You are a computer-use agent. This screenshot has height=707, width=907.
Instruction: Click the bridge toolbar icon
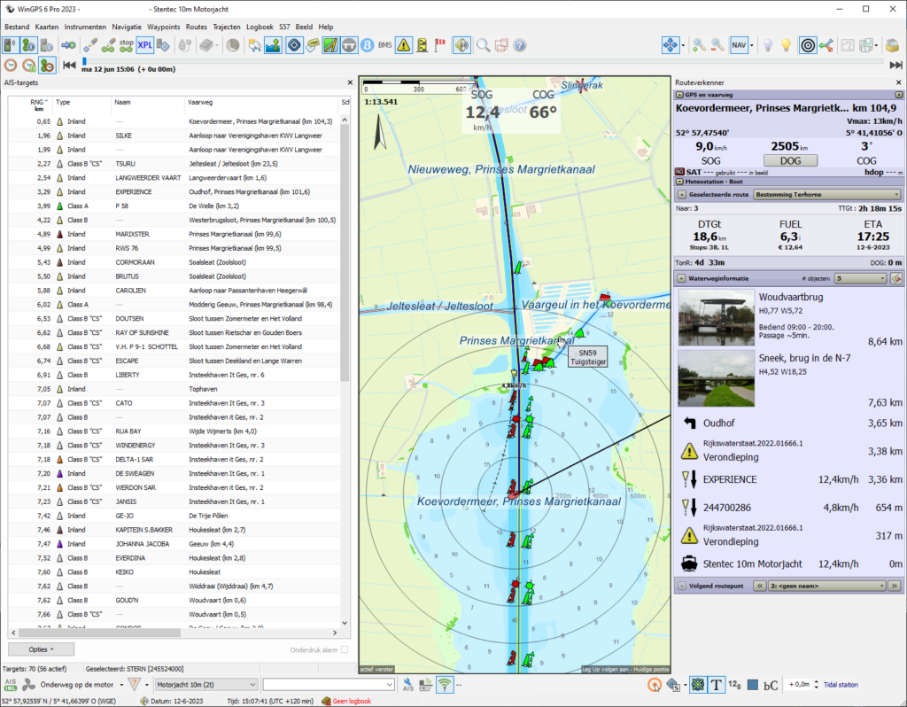pyautogui.click(x=349, y=45)
